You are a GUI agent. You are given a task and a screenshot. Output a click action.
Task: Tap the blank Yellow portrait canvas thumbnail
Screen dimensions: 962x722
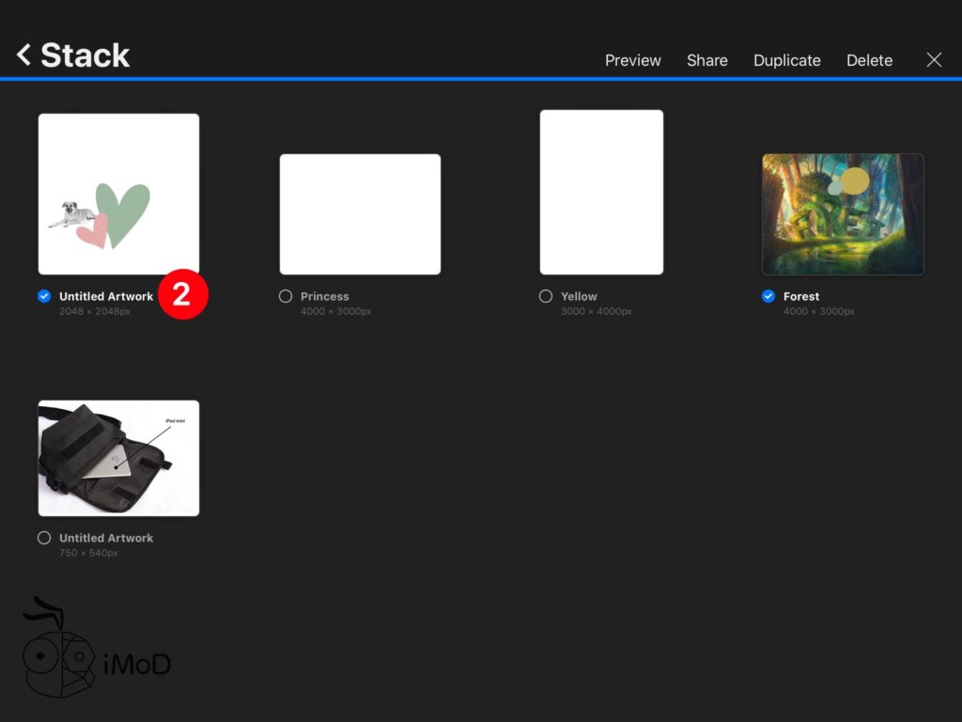tap(601, 192)
